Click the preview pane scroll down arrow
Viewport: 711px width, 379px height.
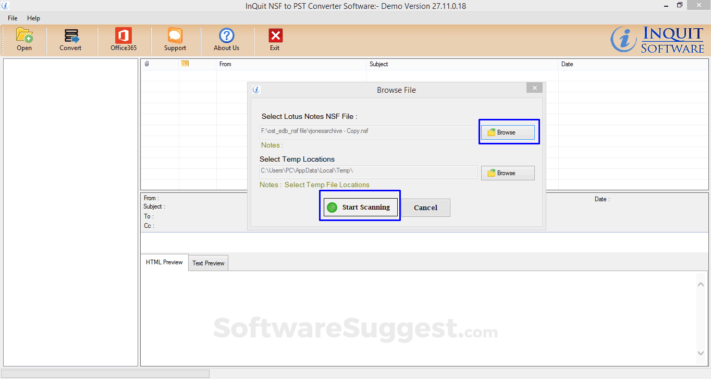(x=701, y=353)
